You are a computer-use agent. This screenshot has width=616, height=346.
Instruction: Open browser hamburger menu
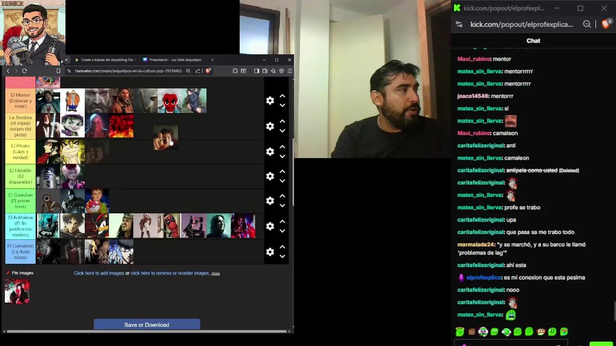[290, 71]
